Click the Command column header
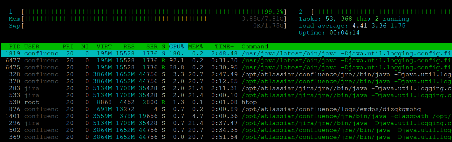 tap(255, 46)
